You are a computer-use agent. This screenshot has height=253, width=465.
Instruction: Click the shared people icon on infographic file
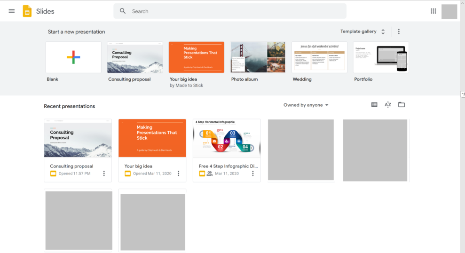coord(210,174)
